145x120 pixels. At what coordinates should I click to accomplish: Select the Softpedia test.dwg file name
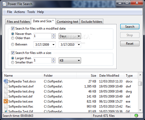pos(21,91)
